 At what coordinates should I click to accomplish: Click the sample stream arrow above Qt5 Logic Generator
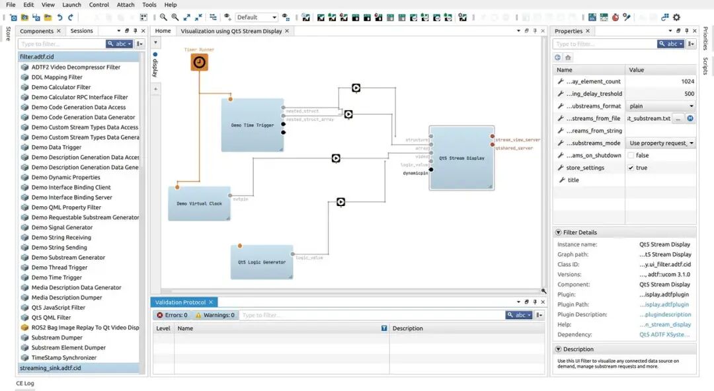[340, 202]
